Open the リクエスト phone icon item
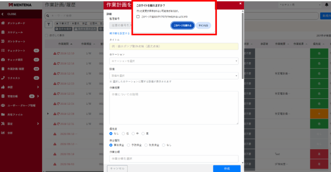The width and height of the screenshot is (331, 172). click(x=3, y=78)
